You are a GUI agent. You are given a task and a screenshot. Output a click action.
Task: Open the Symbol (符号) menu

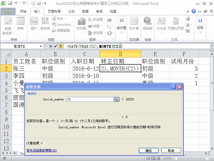coord(200,25)
